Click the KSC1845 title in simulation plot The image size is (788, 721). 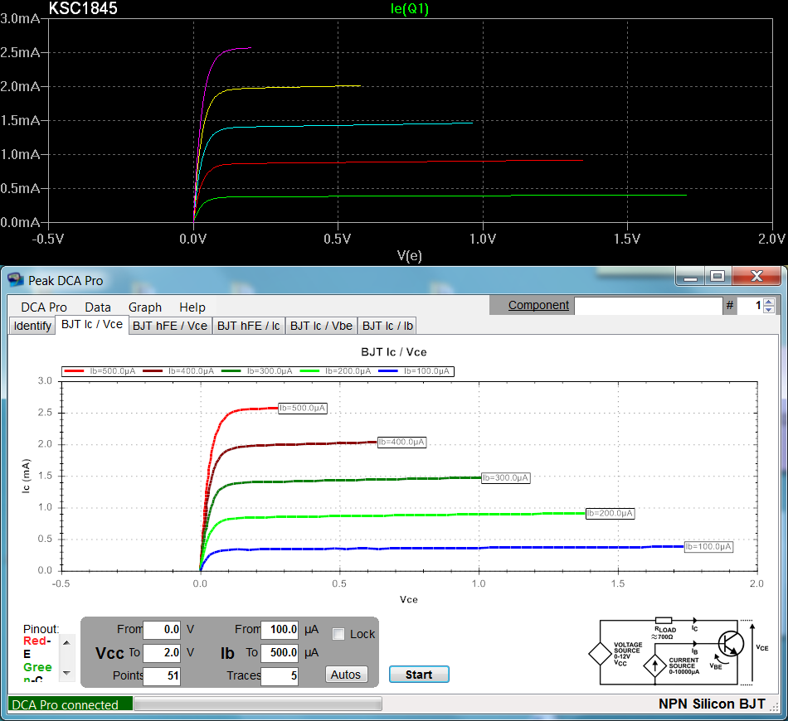click(x=83, y=8)
